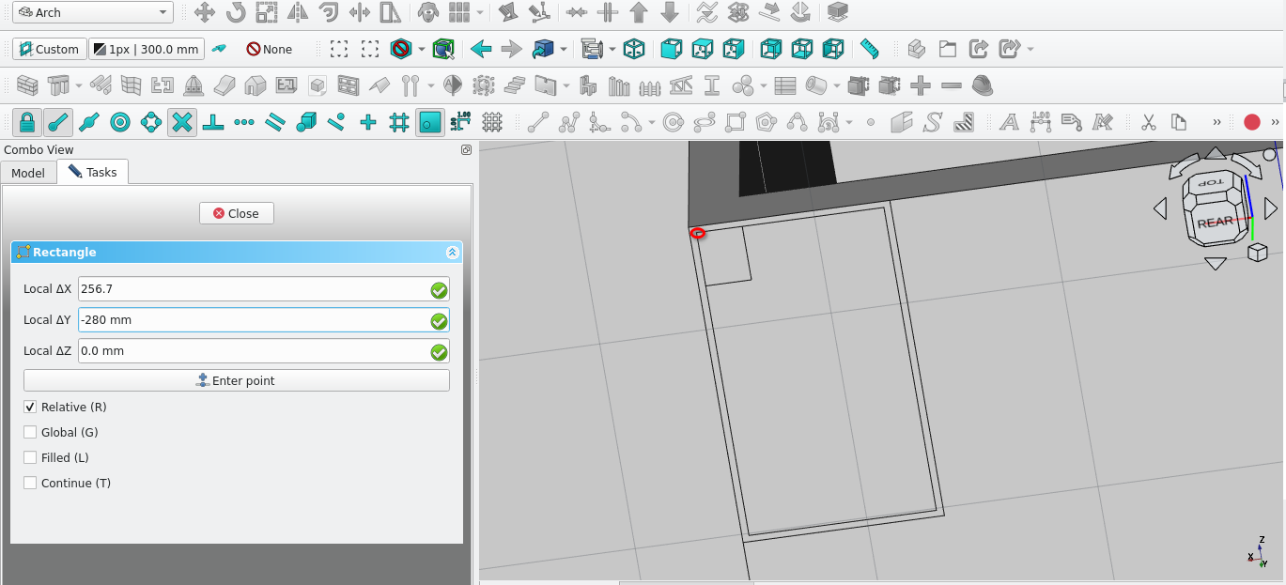Click the Arch wall tool

pos(27,86)
